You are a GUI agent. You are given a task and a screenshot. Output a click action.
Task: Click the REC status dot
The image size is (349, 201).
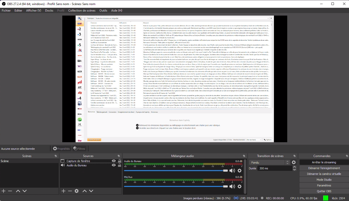coord(262,198)
